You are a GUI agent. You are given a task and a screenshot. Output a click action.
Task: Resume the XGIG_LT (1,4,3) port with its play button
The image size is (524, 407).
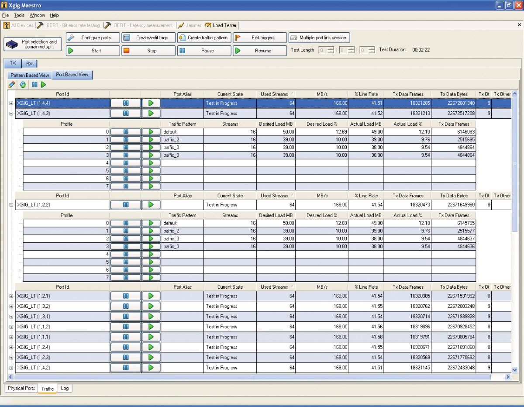tap(151, 114)
